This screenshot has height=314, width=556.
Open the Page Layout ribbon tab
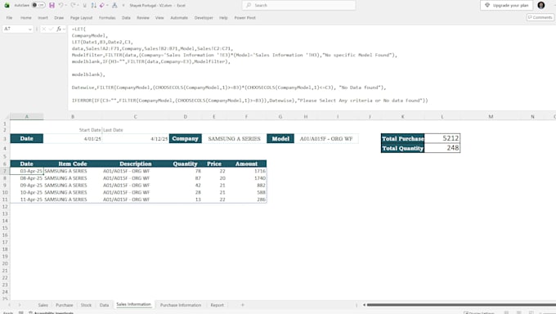coord(81,18)
